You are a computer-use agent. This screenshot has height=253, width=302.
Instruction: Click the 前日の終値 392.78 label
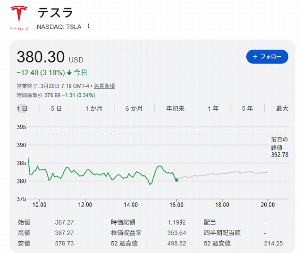[279, 147]
